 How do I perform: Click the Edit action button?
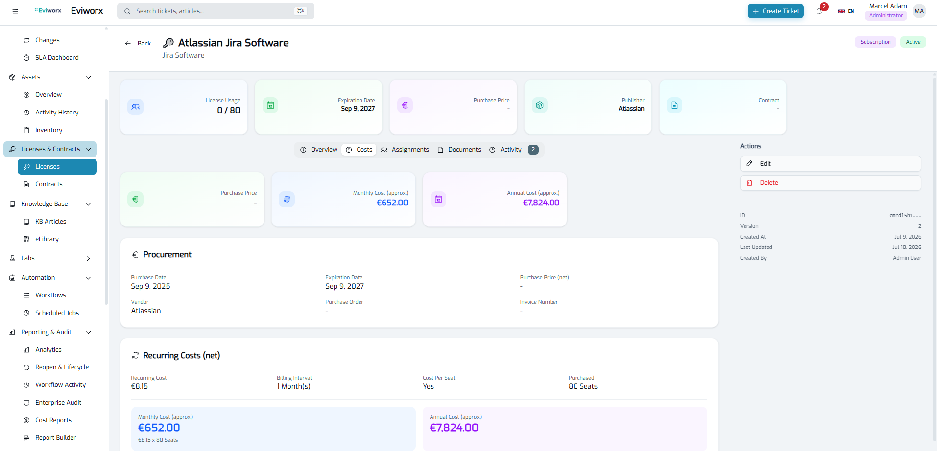(831, 164)
